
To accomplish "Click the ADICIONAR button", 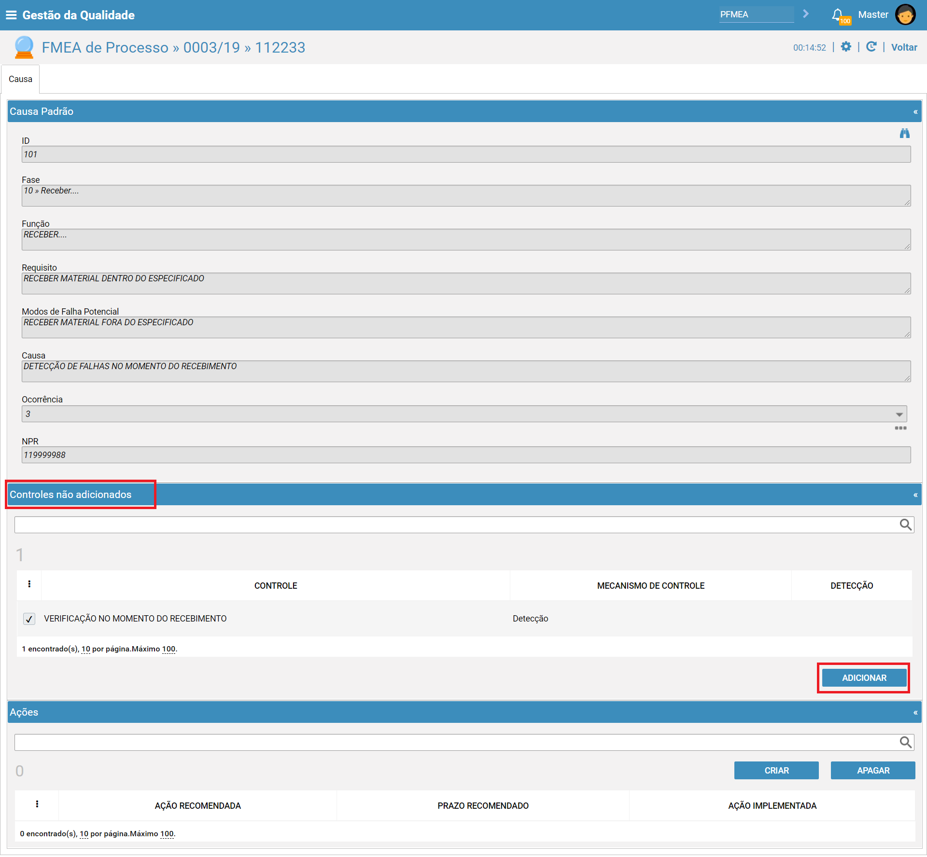I will (864, 678).
